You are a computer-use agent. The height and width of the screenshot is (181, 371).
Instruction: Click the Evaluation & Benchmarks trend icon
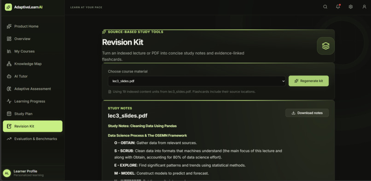tap(9, 139)
